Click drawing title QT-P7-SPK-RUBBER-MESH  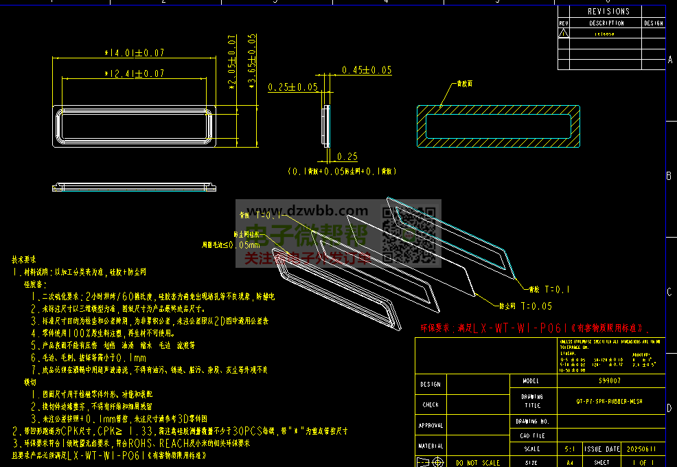coord(610,400)
